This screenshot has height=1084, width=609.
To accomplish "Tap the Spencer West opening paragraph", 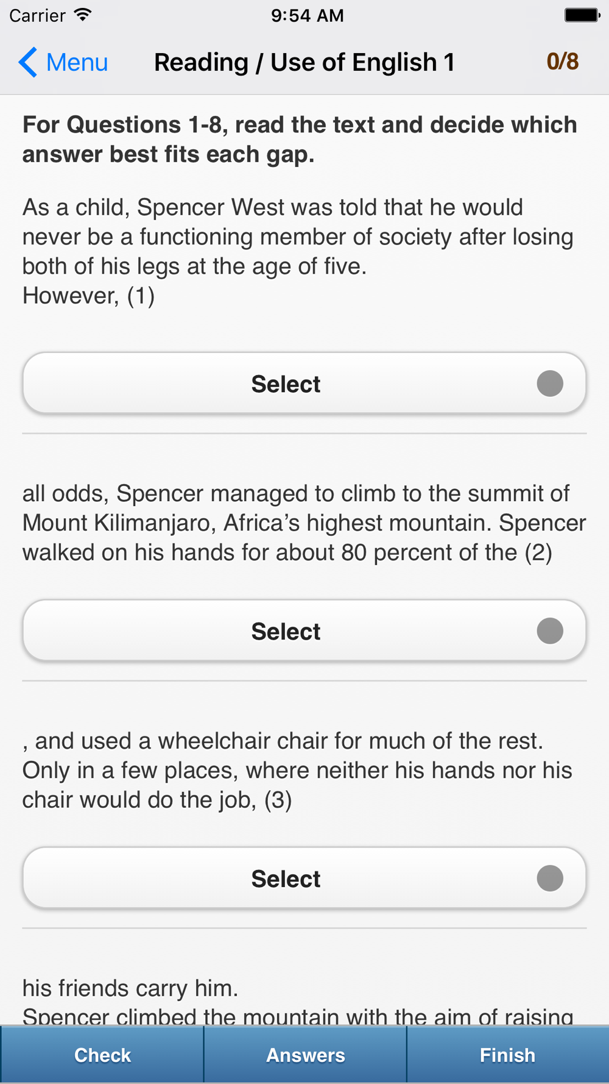I will coord(298,251).
